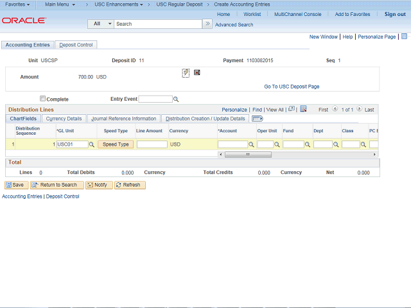411x308 pixels.
Task: Click the search go arrow button
Action: (207, 24)
